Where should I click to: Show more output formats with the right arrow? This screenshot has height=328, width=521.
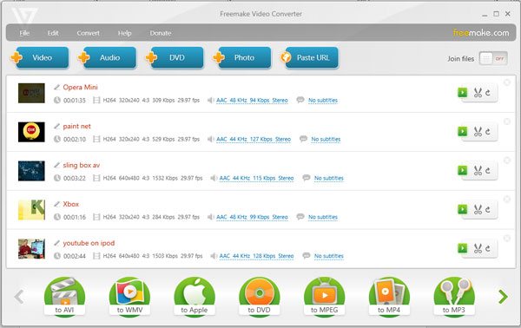pos(503,297)
